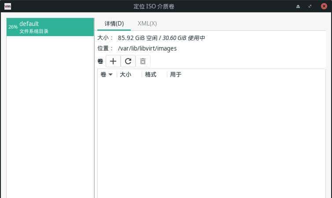Click the 30.60 GiB 使用中 text

click(x=184, y=38)
